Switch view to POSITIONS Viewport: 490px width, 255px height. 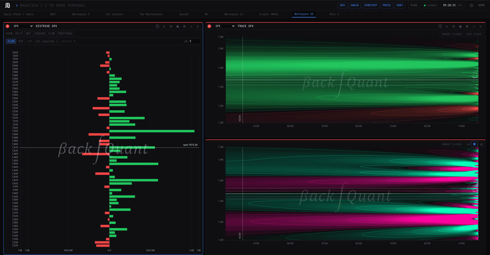coord(65,34)
